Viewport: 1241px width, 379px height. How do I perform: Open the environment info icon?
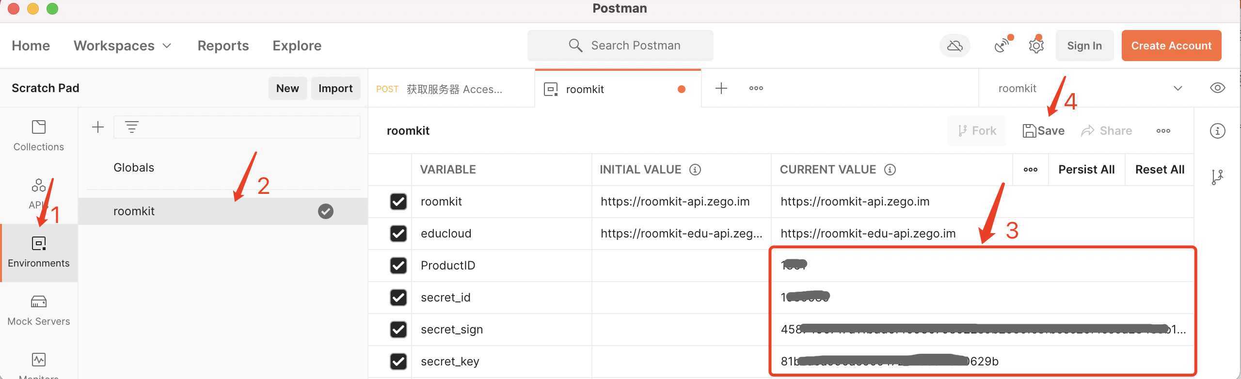pyautogui.click(x=1217, y=131)
